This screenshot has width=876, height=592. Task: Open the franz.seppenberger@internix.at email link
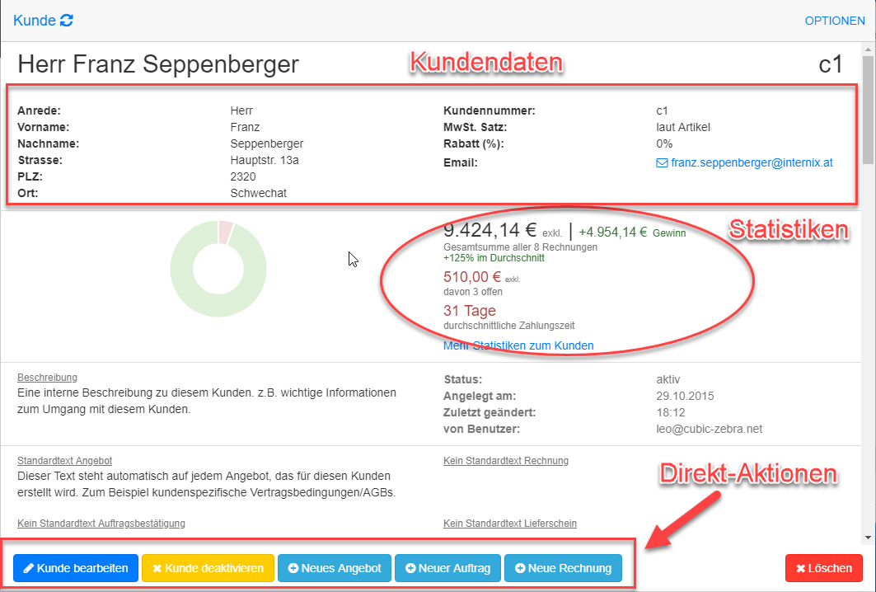click(752, 162)
